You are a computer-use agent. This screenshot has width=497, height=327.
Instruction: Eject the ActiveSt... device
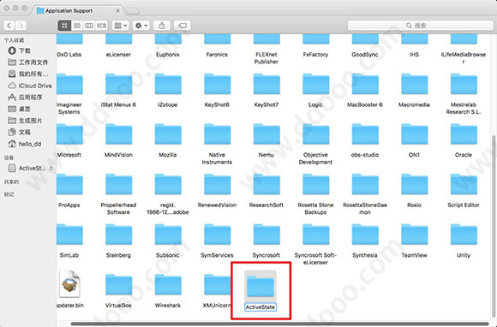click(51, 168)
